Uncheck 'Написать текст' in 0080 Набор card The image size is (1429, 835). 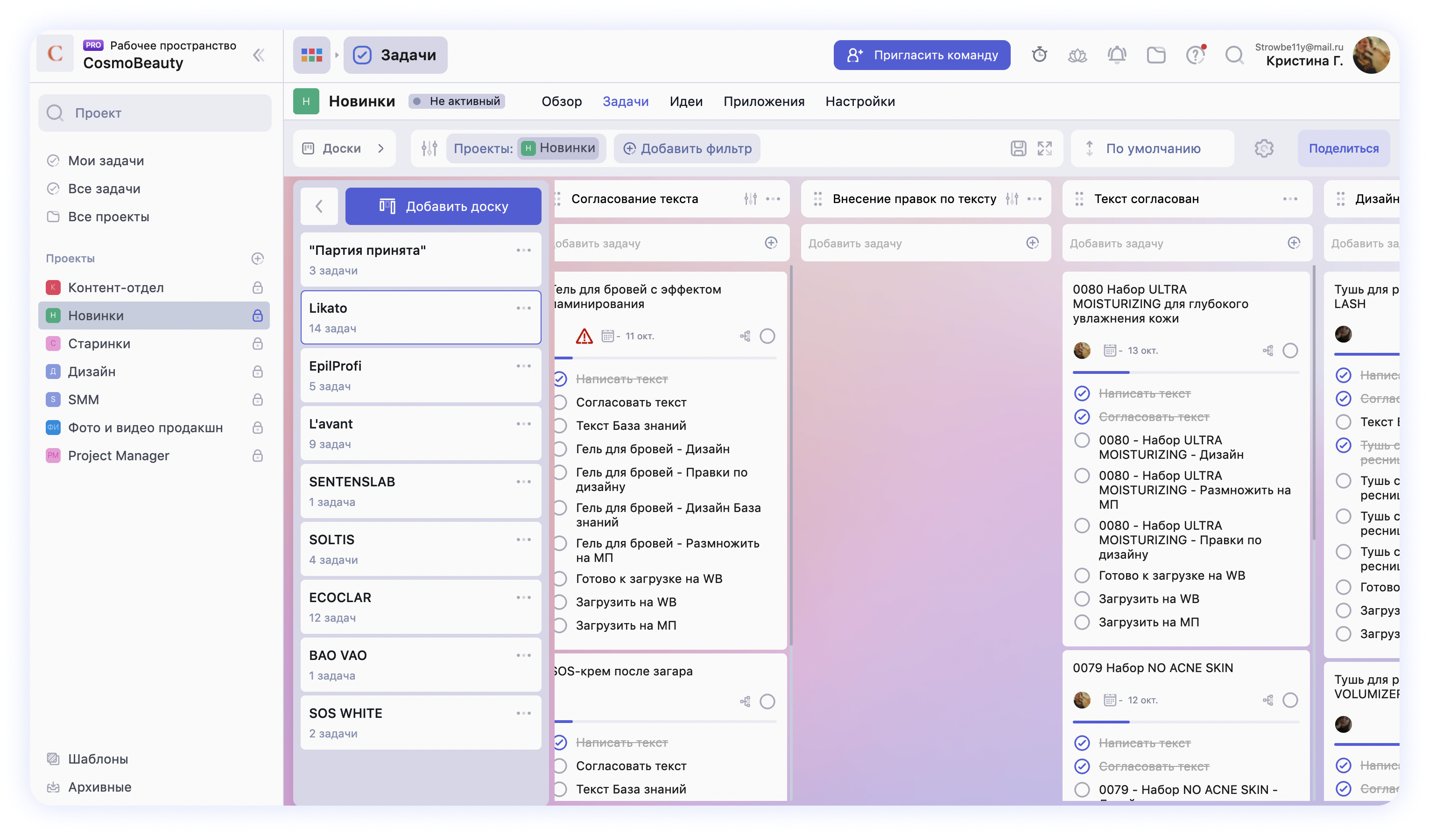pos(1082,393)
